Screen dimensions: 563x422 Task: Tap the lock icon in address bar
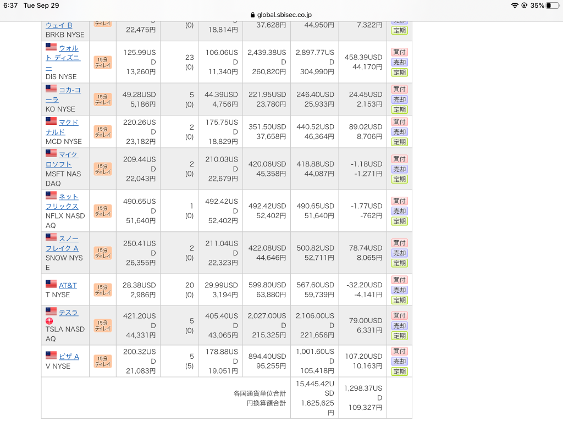(253, 15)
